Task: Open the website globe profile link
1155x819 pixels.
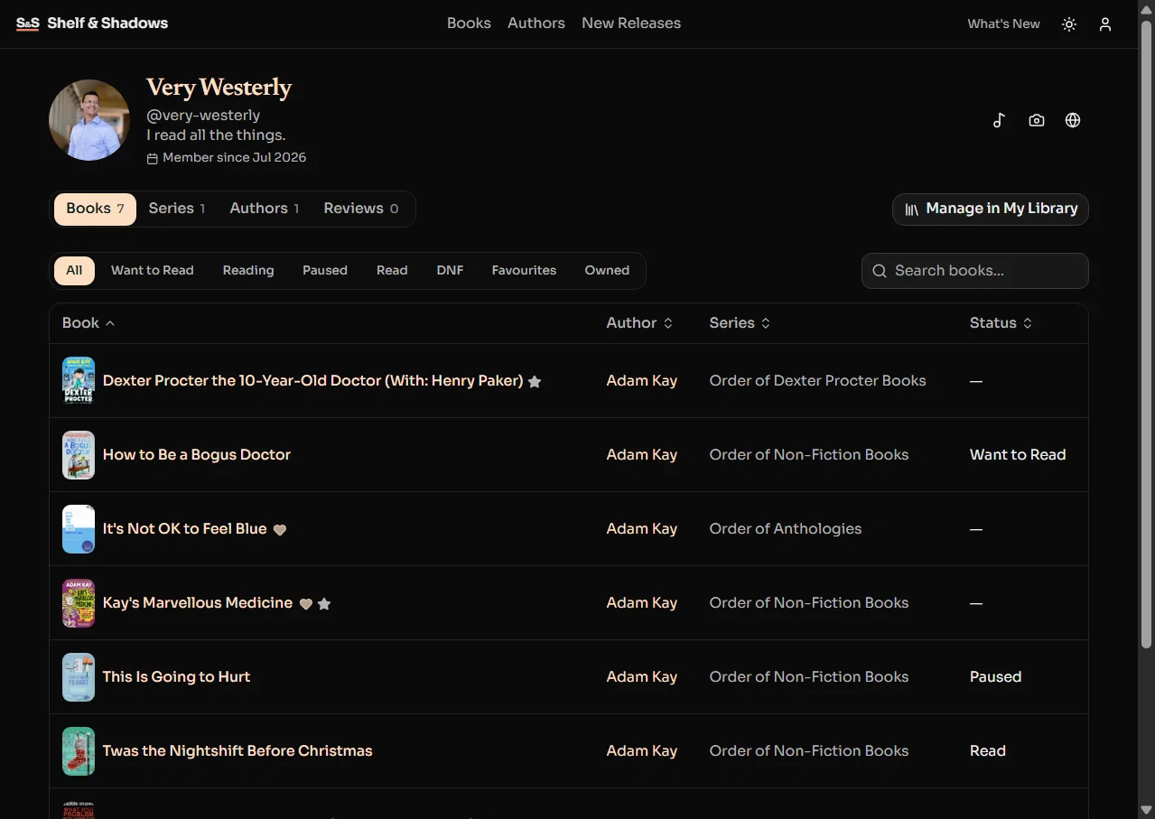Action: point(1073,120)
